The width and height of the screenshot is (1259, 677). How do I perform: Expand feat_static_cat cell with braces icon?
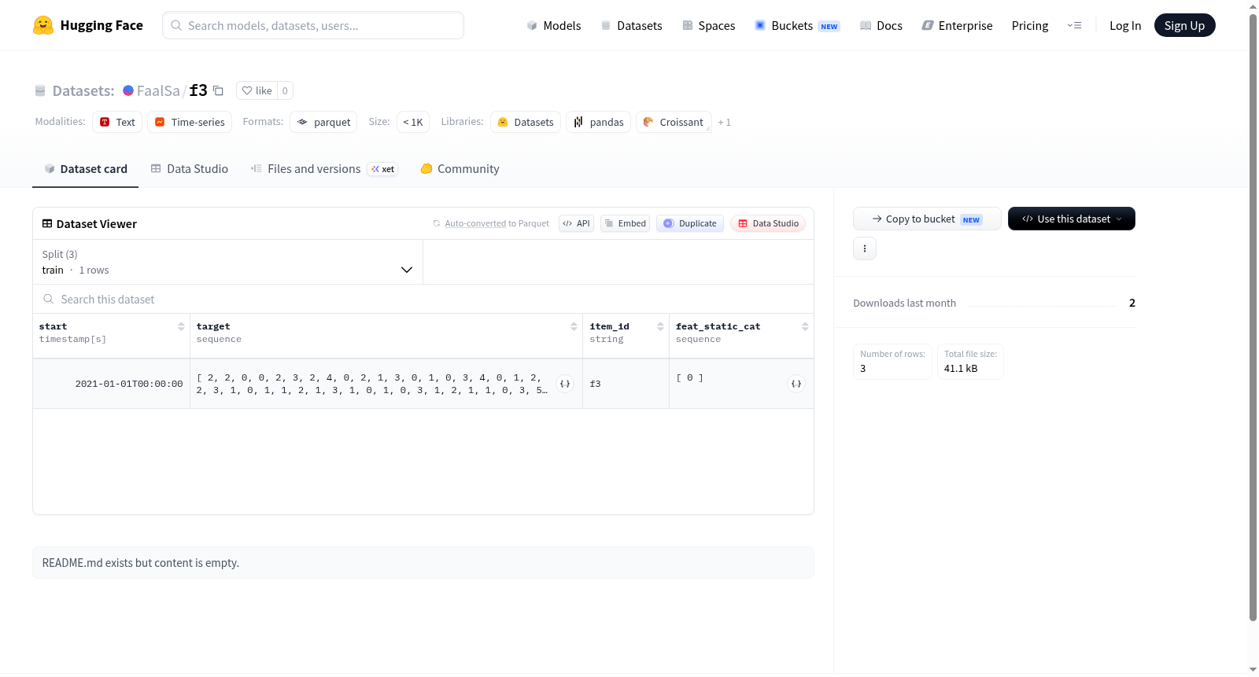(x=796, y=384)
